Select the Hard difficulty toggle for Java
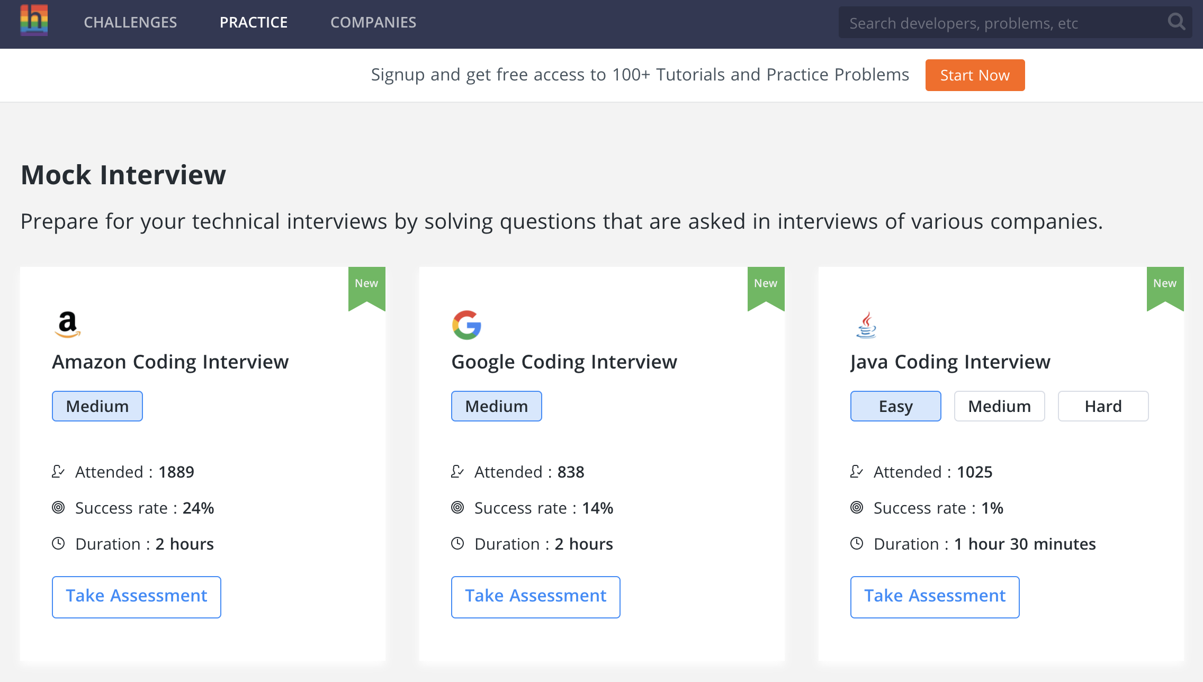This screenshot has height=682, width=1203. pyautogui.click(x=1103, y=406)
